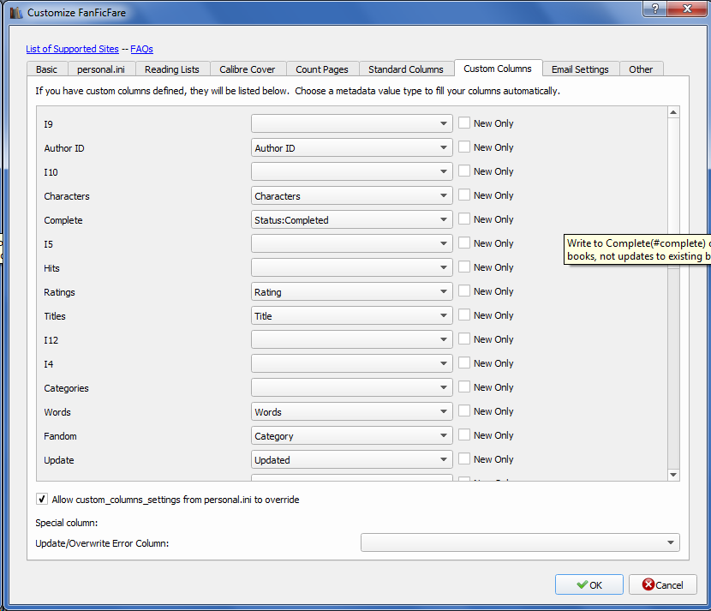Click the OK button

pos(589,584)
